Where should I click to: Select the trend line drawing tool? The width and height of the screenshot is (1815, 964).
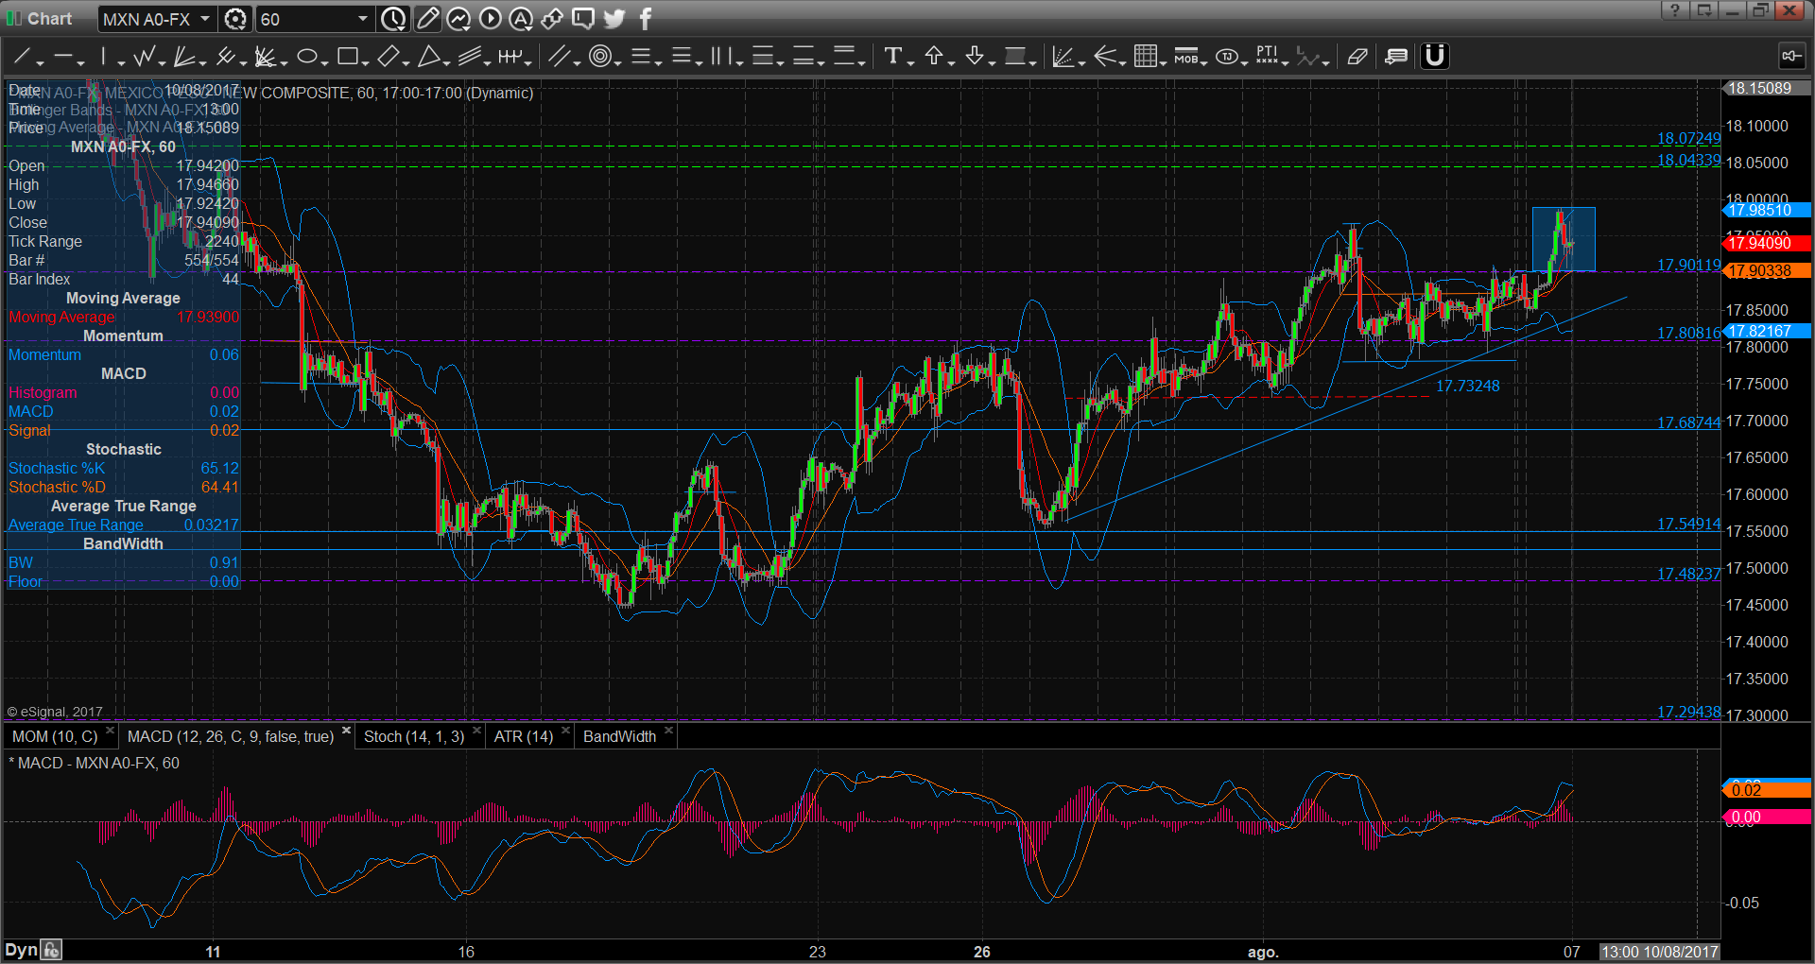tap(22, 57)
